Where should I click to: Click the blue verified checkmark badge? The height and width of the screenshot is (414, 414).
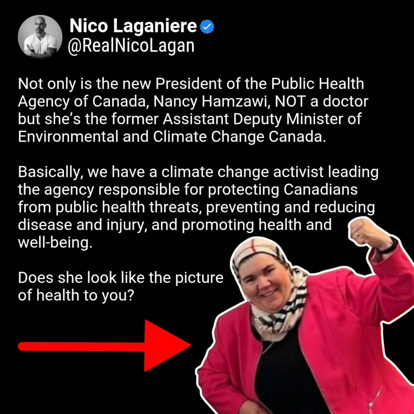[207, 26]
